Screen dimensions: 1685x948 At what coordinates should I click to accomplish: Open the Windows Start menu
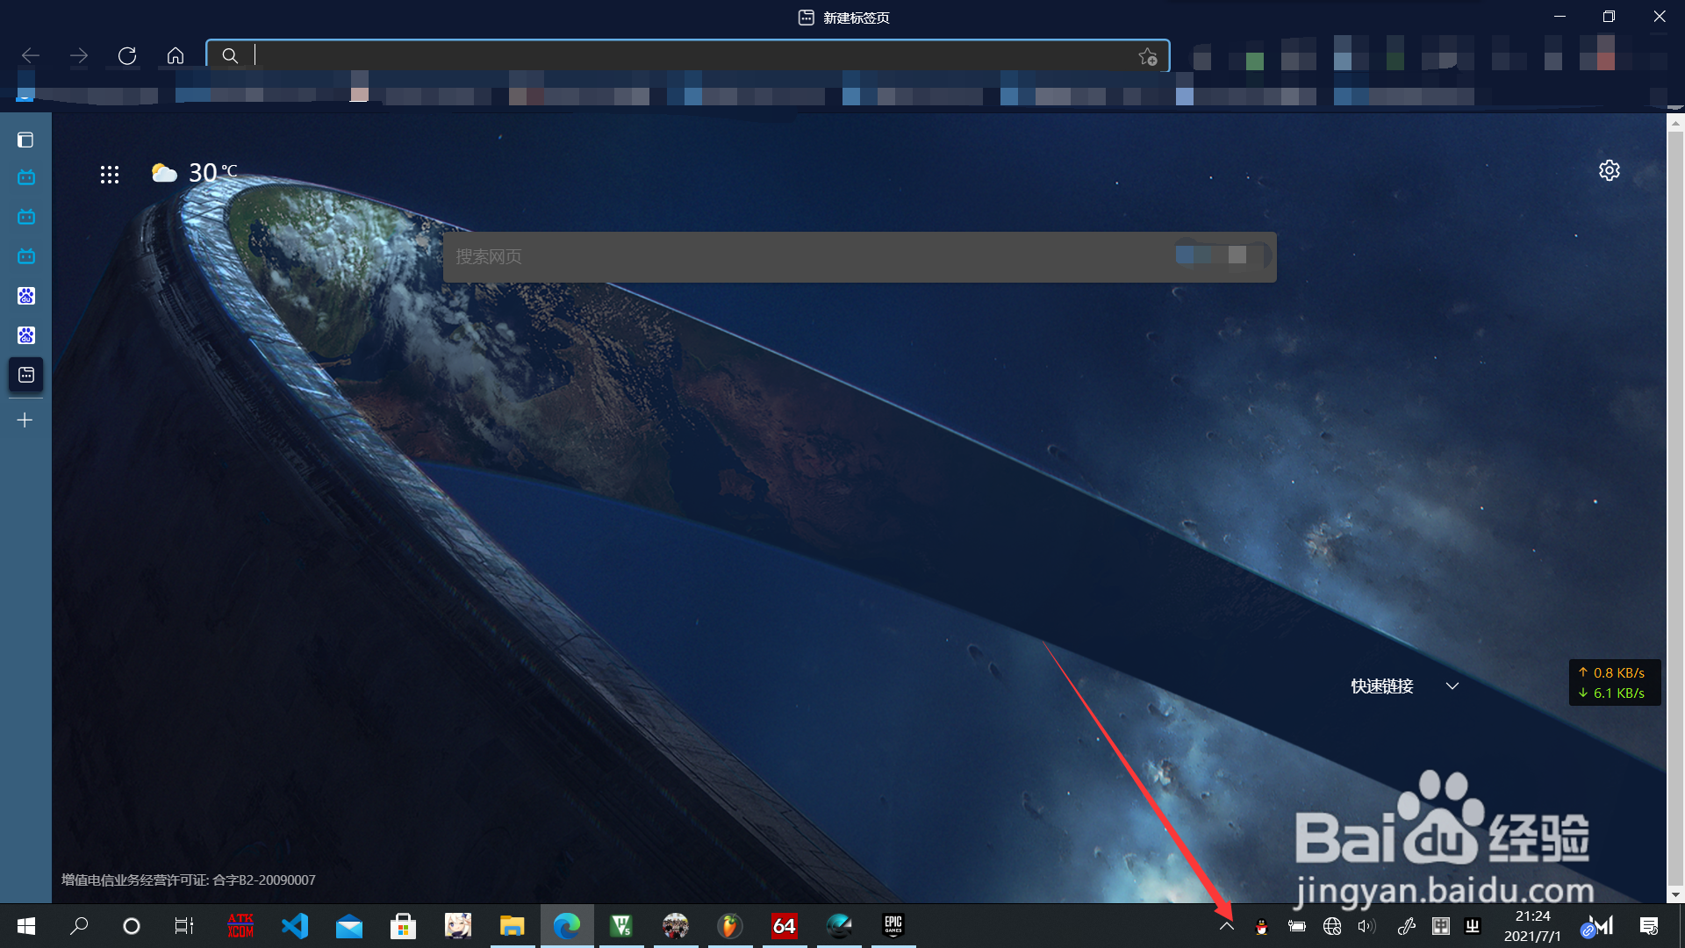click(x=26, y=926)
